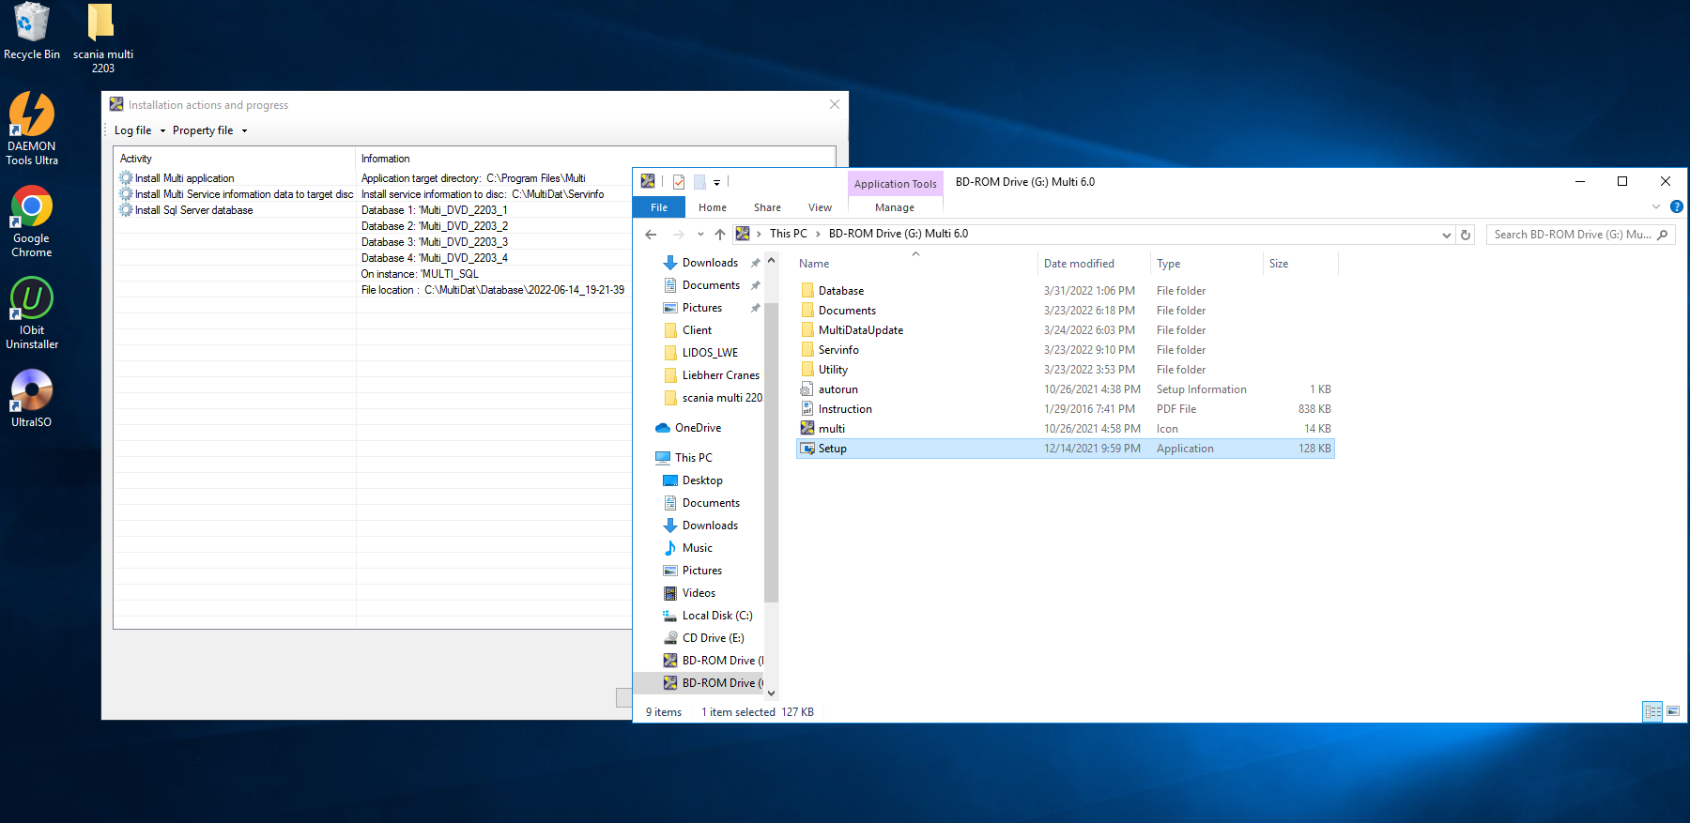Expand the address bar history dropdown
Image resolution: width=1690 pixels, height=823 pixels.
click(1446, 235)
